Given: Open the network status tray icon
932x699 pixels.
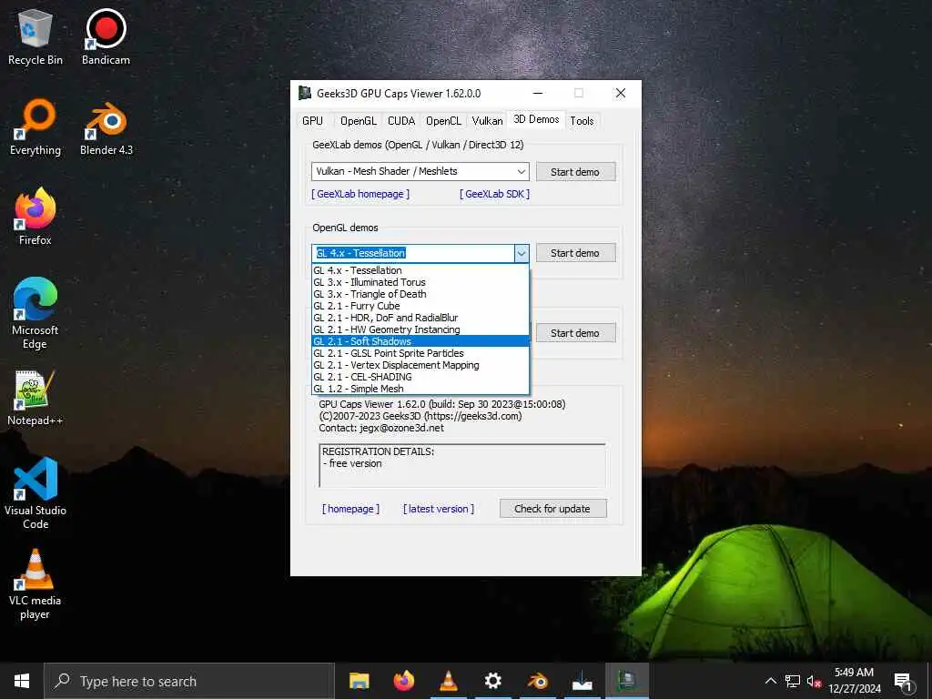Looking at the screenshot, I should tap(793, 681).
